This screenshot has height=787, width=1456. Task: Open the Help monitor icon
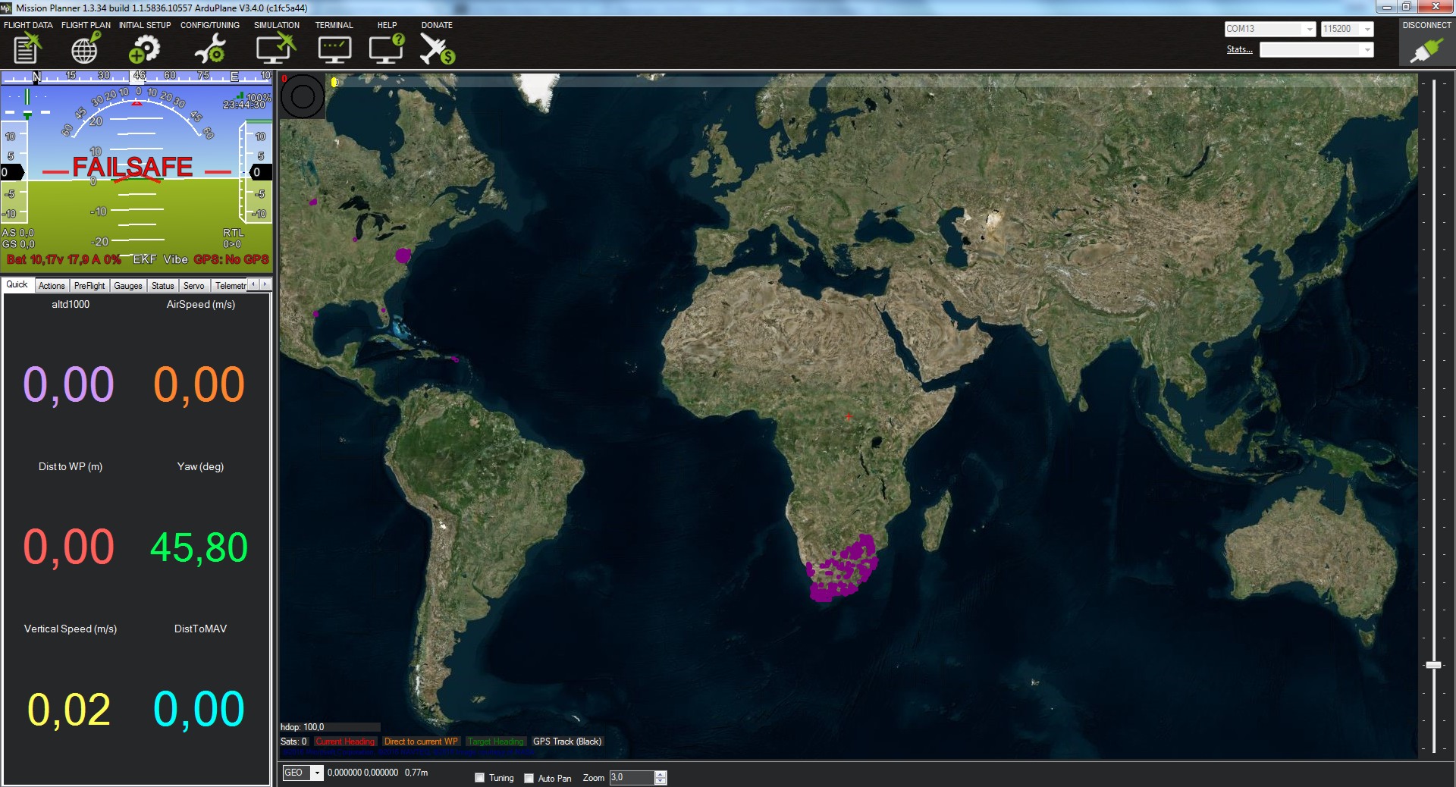click(x=387, y=49)
